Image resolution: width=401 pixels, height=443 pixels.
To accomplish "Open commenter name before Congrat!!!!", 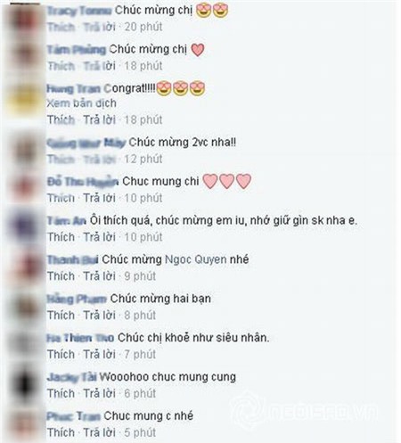I will click(x=75, y=88).
